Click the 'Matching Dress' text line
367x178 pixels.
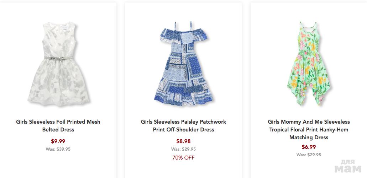click(x=309, y=137)
